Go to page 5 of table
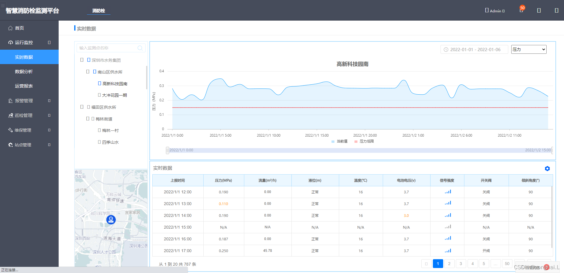The height and width of the screenshot is (273, 564). pyautogui.click(x=484, y=264)
